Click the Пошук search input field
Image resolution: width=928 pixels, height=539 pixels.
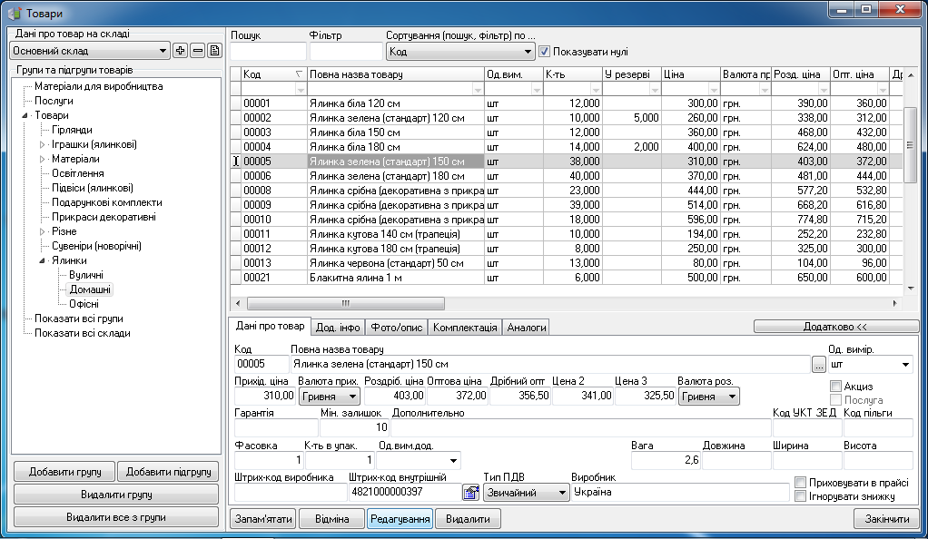pos(268,52)
